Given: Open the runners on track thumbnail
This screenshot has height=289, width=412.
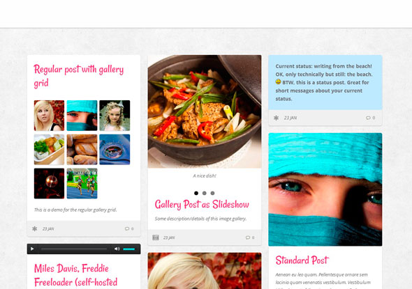Looking at the screenshot, I should click(82, 183).
